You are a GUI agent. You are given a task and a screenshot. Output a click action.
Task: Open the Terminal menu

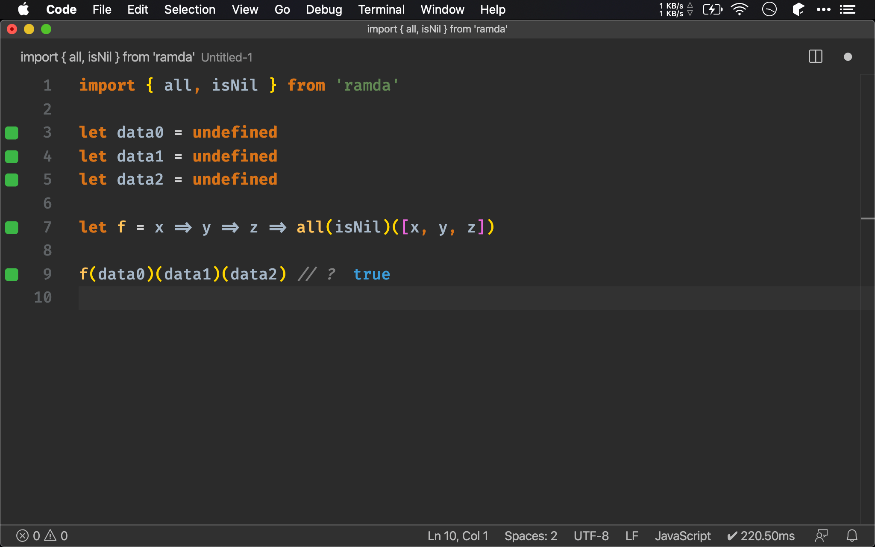381,9
